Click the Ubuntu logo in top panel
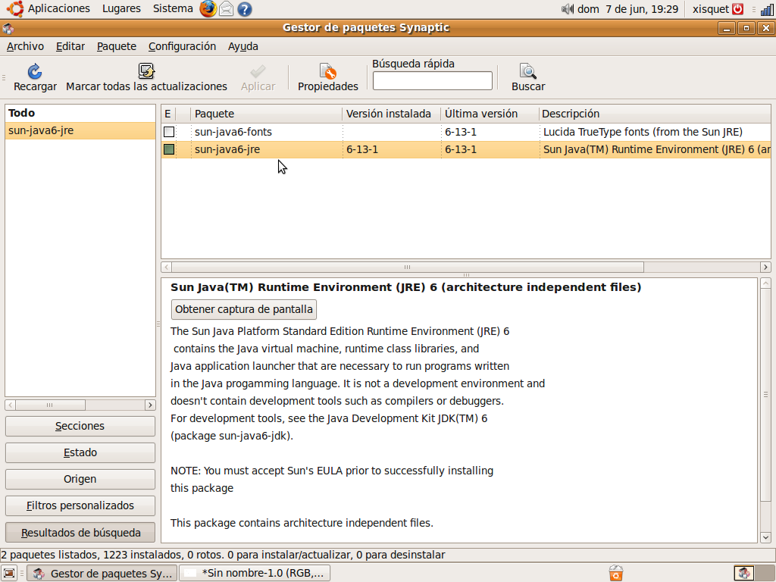Screen dimensions: 776x582 15,9
